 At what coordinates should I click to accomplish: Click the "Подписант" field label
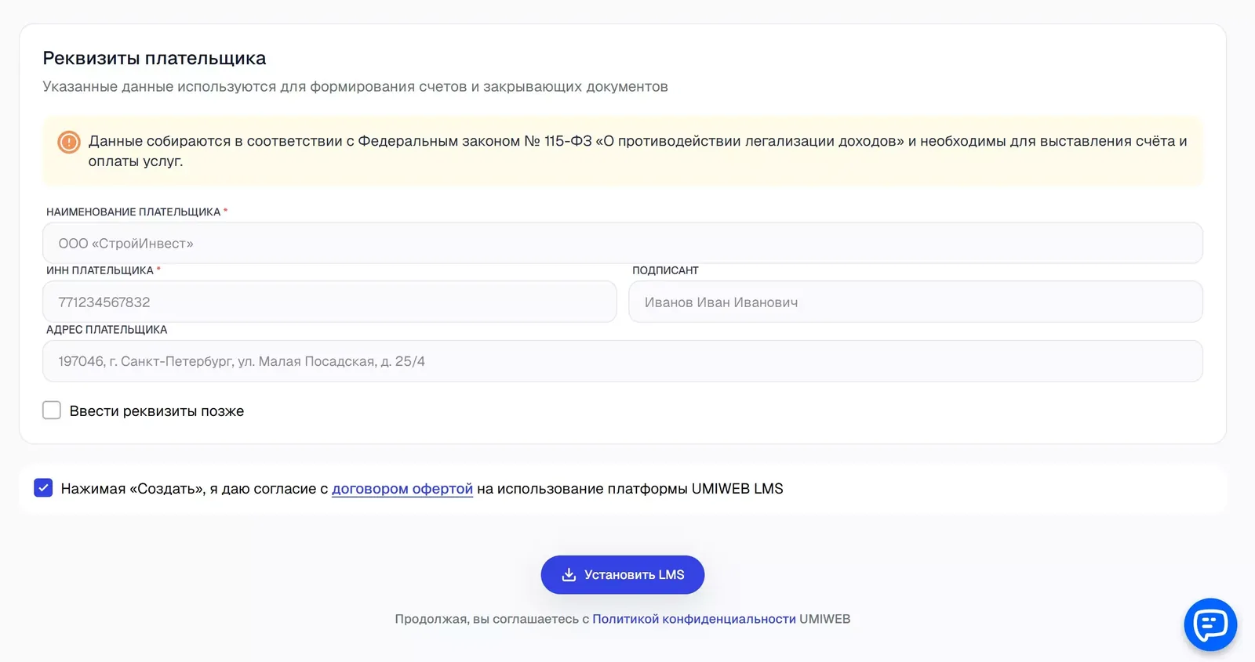point(665,270)
